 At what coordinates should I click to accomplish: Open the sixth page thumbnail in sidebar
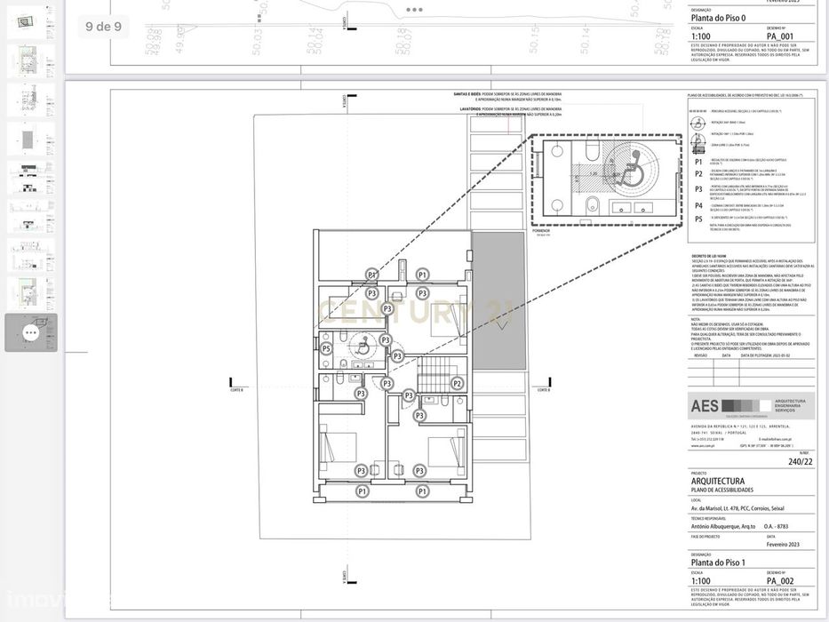pyautogui.click(x=31, y=216)
